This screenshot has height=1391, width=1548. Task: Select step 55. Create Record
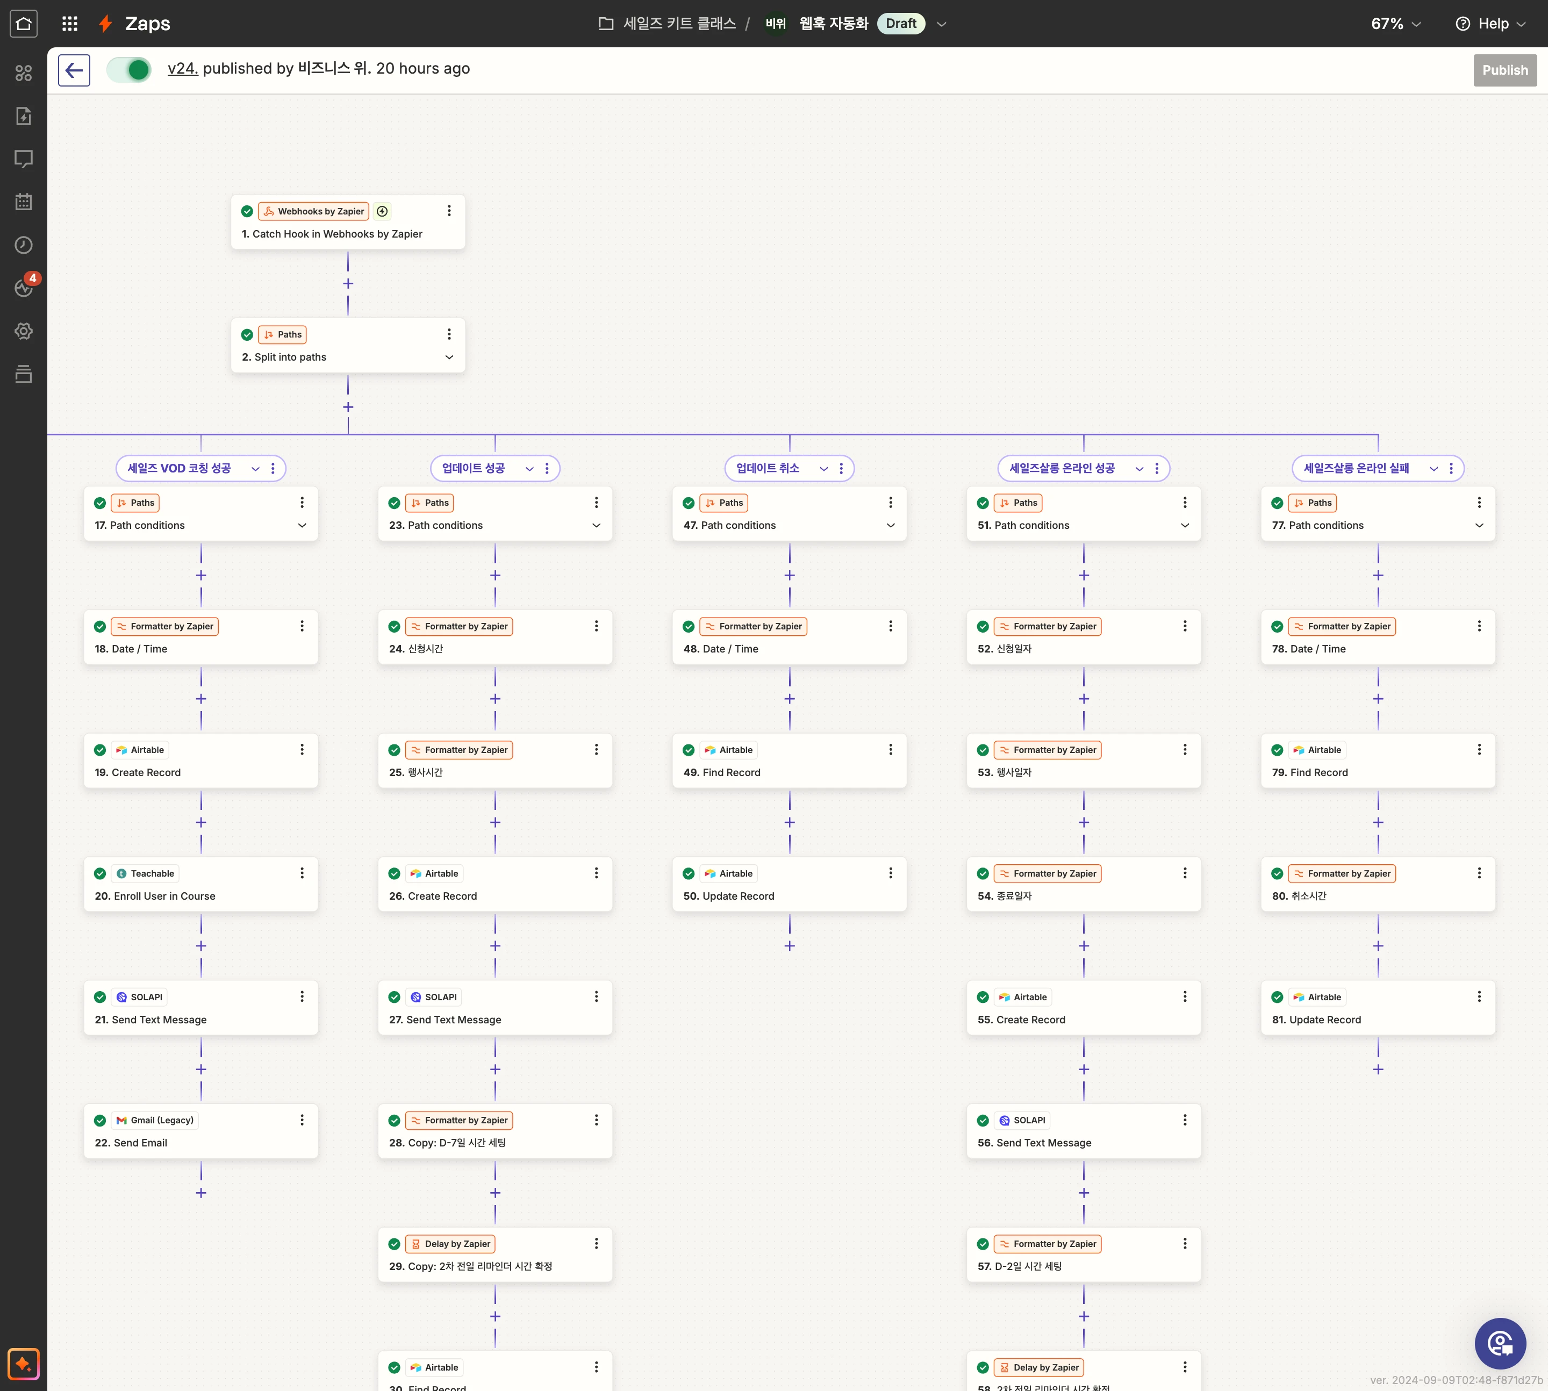coord(1084,1007)
